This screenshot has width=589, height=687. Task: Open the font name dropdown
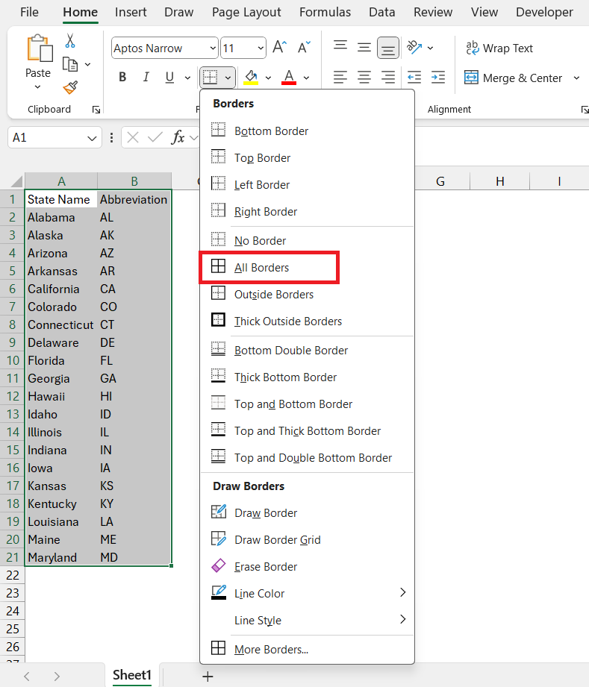coord(213,48)
